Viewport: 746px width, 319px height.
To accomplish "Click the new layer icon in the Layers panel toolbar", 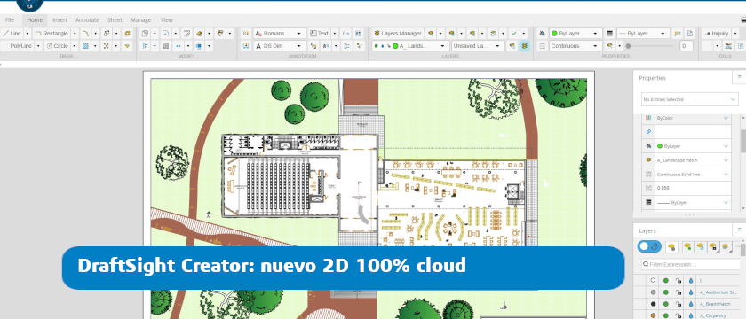I will coord(671,246).
